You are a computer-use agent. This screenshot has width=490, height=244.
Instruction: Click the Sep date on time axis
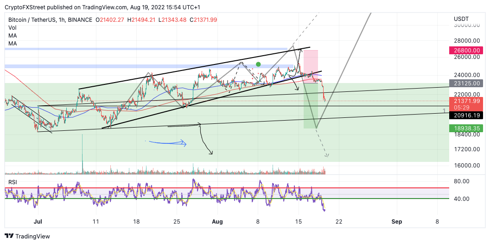tap(396, 222)
